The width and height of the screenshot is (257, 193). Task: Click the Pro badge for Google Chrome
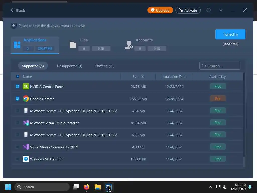(x=218, y=99)
